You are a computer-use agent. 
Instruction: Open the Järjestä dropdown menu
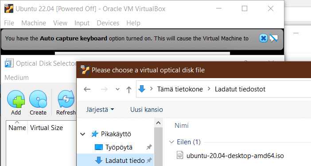[x=100, y=110]
